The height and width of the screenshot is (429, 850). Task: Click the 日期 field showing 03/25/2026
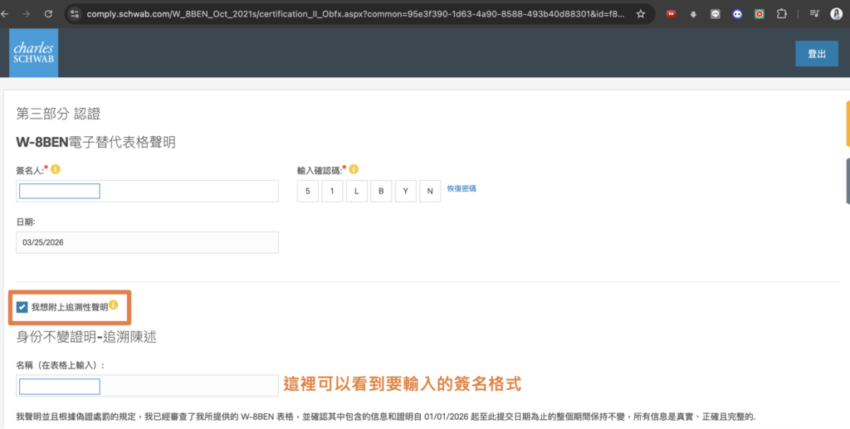coord(147,241)
